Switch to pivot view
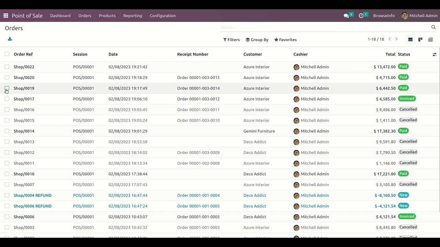The width and height of the screenshot is (440, 247). coord(430,39)
